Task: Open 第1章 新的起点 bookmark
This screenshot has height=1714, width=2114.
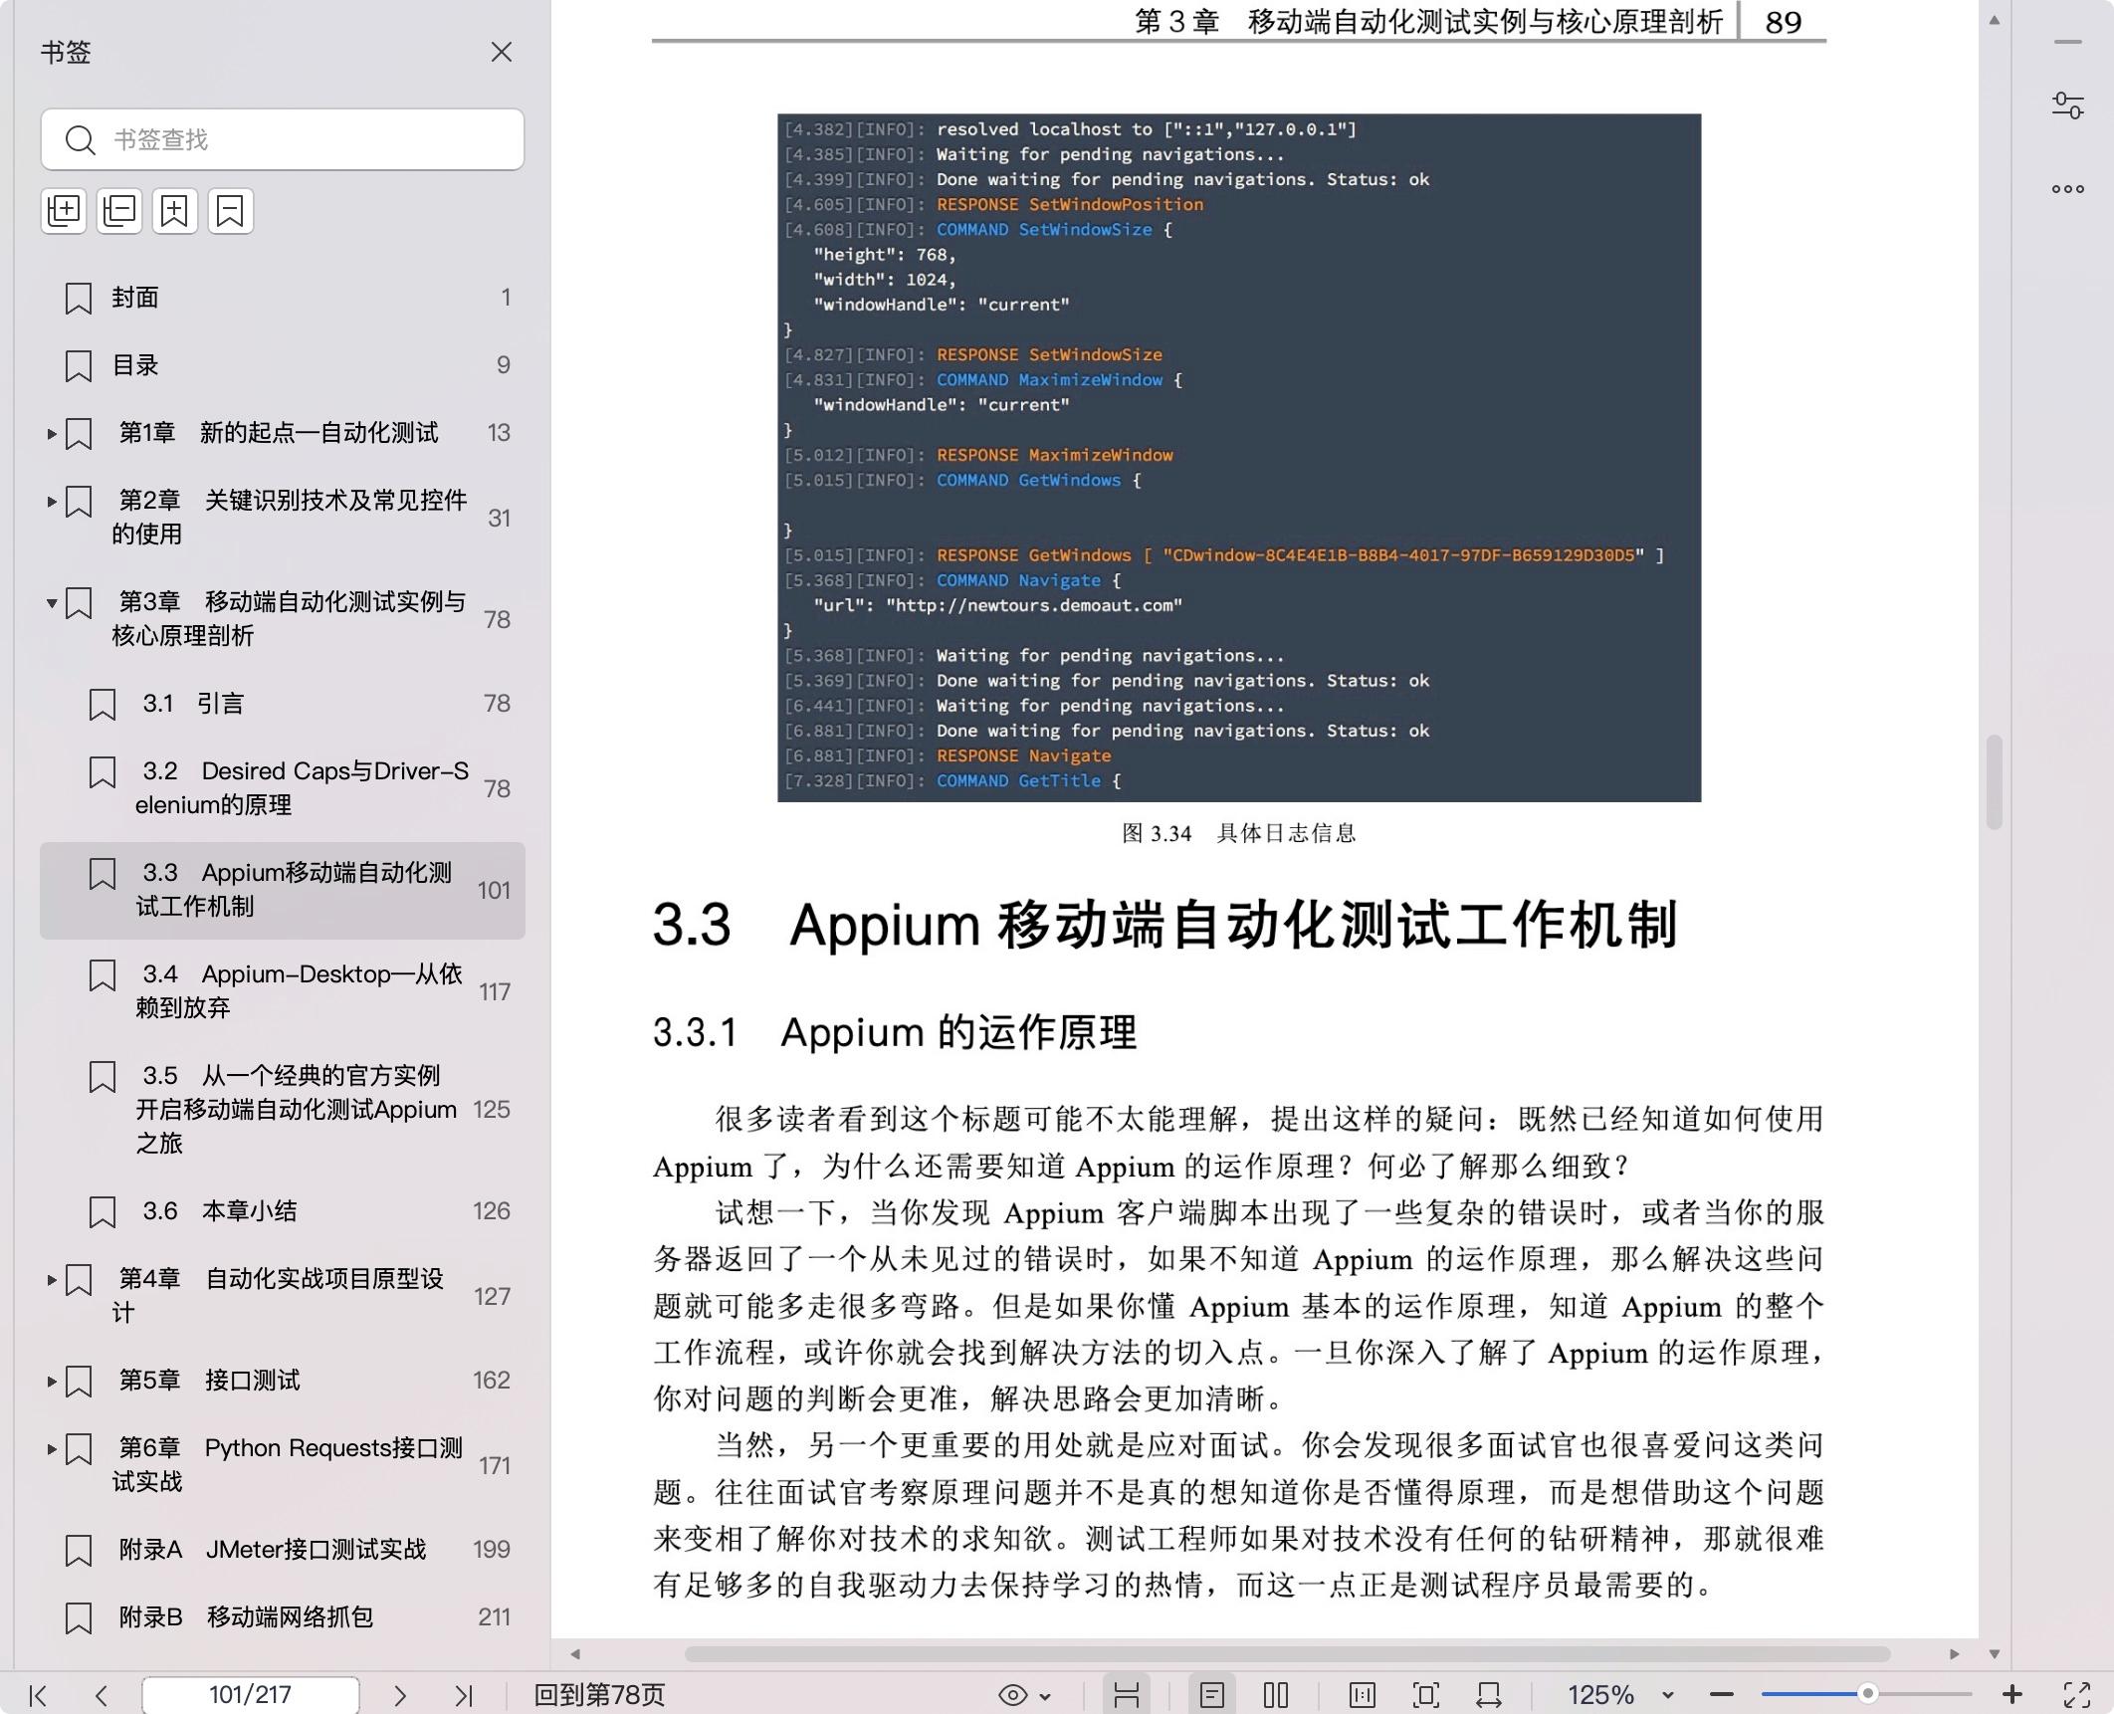Action: (x=283, y=433)
